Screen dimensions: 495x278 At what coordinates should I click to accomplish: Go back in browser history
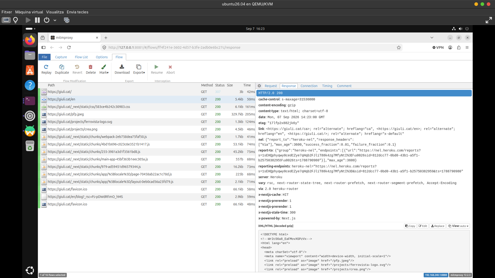coord(52,47)
